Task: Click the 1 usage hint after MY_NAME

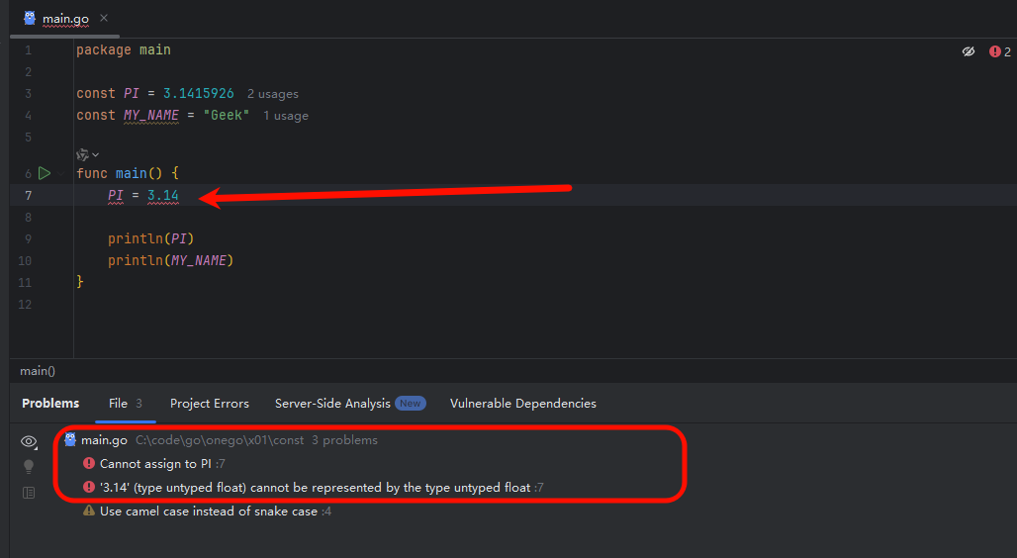Action: tap(285, 116)
